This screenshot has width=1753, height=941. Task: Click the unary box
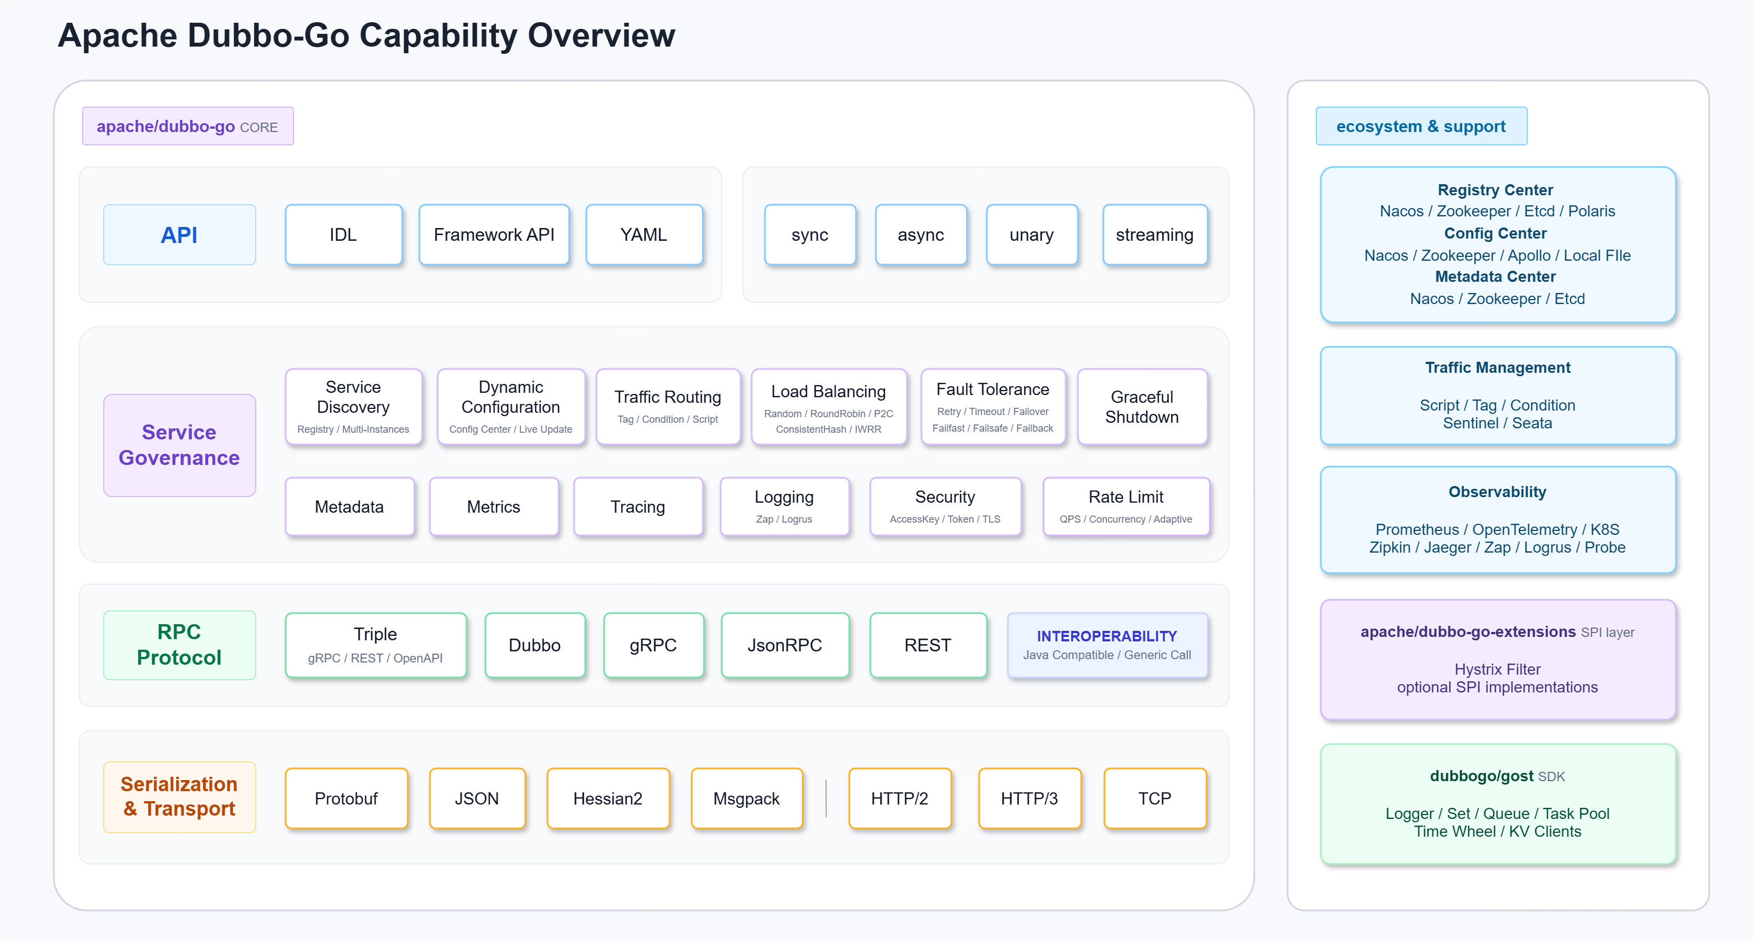[x=1032, y=235]
